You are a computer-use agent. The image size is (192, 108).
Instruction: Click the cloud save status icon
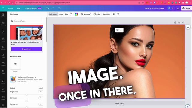pos(59,8)
